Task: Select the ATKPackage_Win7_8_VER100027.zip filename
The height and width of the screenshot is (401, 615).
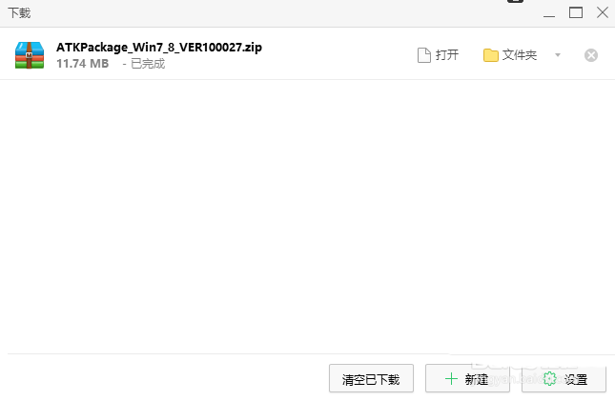Action: [x=159, y=48]
